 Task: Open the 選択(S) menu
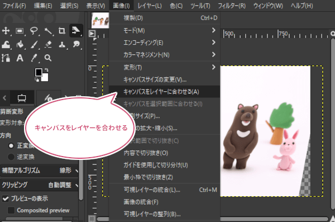point(69,6)
